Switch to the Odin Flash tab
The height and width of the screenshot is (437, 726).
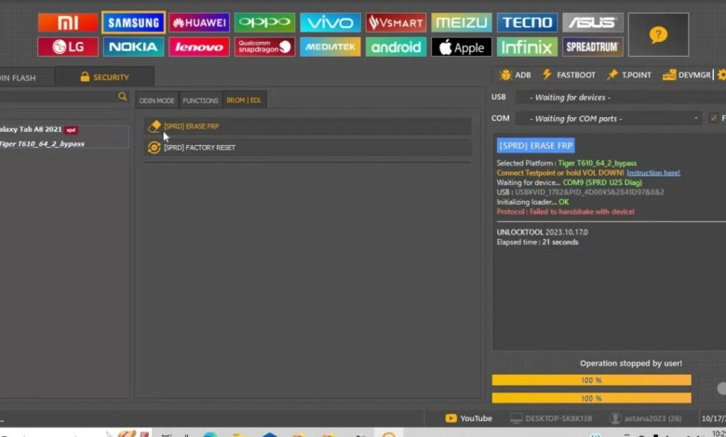pos(25,77)
